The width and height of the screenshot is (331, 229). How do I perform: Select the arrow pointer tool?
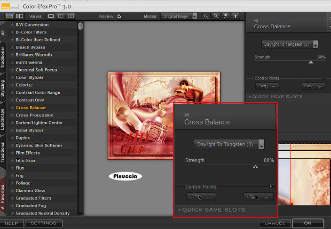[206, 16]
